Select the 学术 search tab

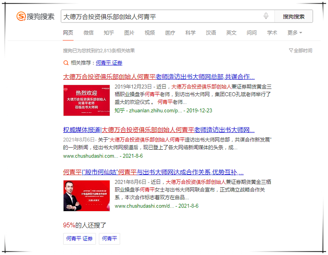272,33
